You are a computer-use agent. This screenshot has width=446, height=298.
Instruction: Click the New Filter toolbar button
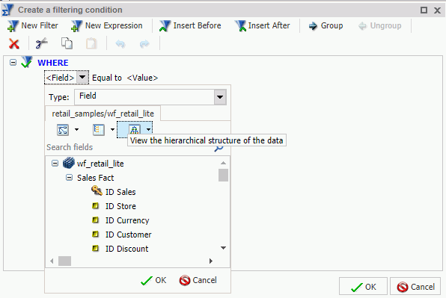point(33,26)
